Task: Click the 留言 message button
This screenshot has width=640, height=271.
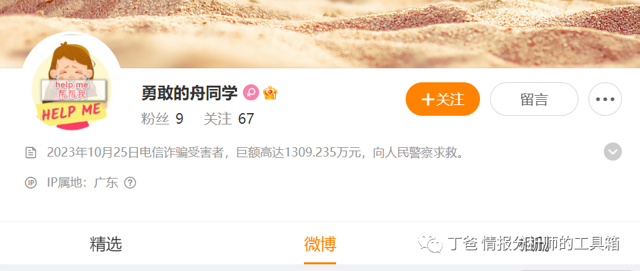Action: pyautogui.click(x=534, y=99)
